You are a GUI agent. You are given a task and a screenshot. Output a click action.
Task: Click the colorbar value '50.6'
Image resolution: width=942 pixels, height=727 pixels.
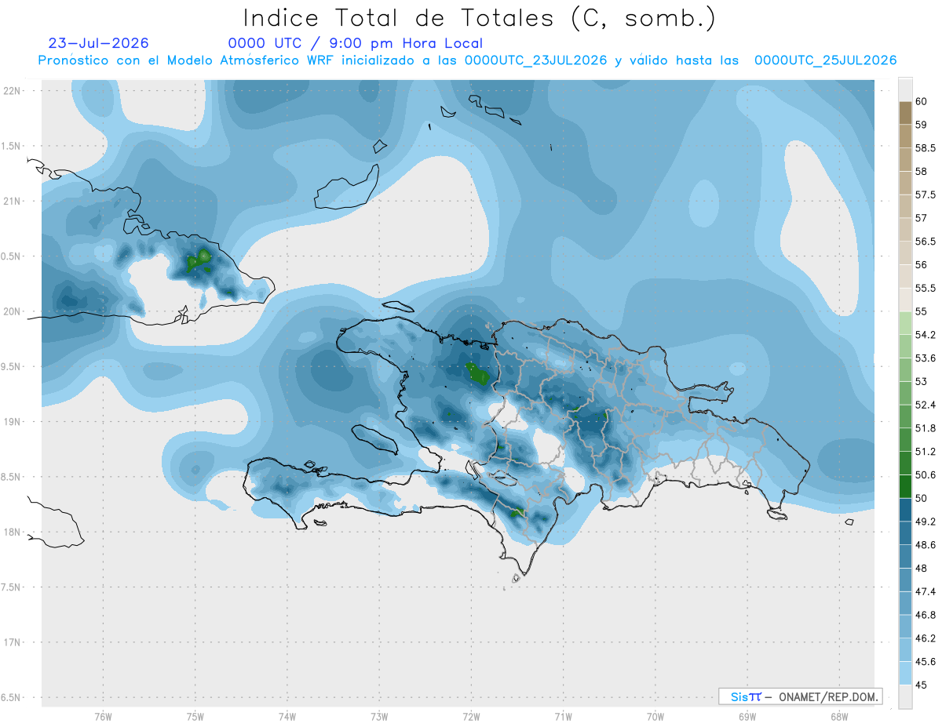[925, 474]
